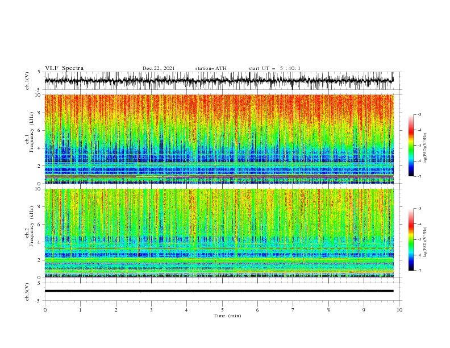The height and width of the screenshot is (348, 450).
Task: Click the '-3' tick on ch.1 color bar
Action: point(419,114)
